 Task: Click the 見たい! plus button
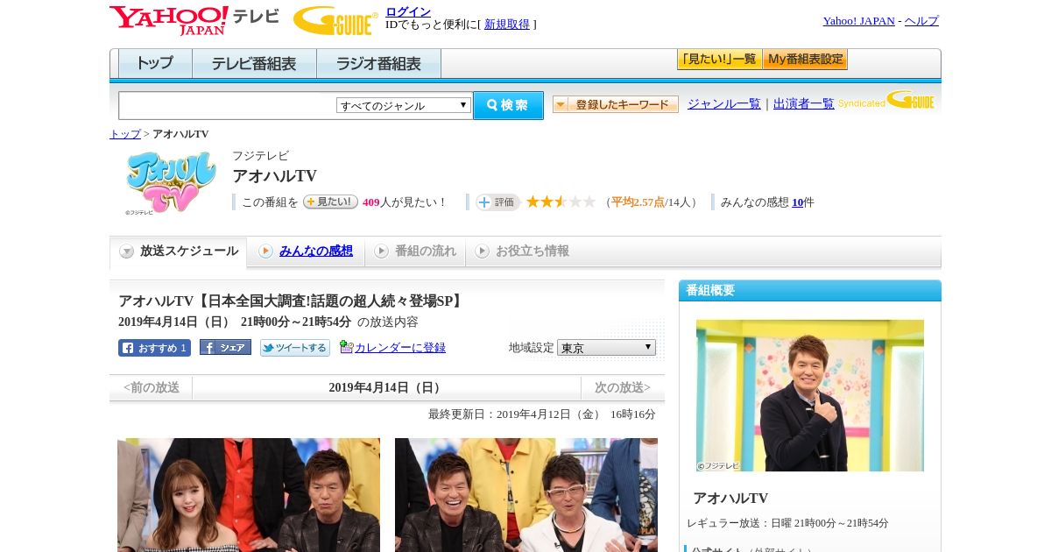click(x=330, y=202)
